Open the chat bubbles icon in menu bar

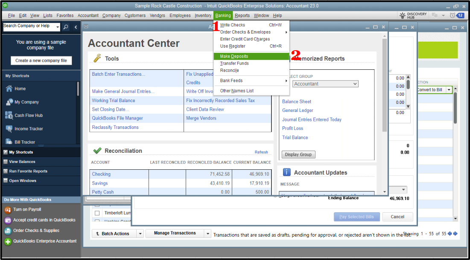point(434,16)
